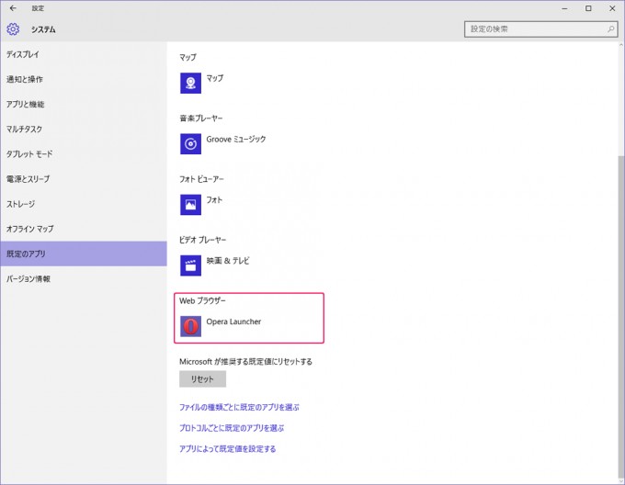625x485 pixels.
Task: Open ファイルの種類ごとに既定のアプリを選ぶ link
Action: 239,407
